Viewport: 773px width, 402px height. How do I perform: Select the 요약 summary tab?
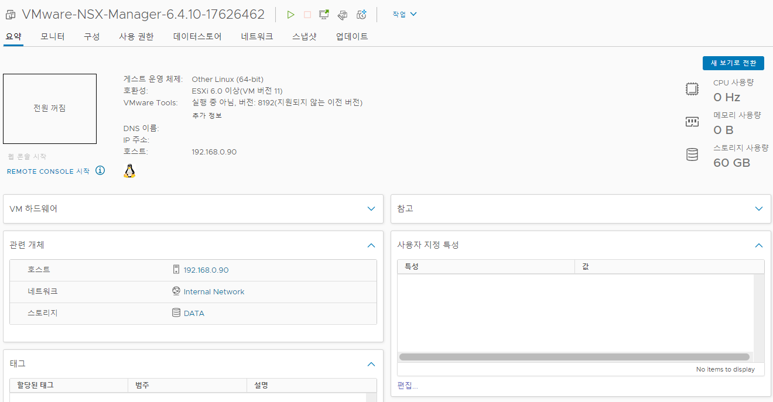13,36
